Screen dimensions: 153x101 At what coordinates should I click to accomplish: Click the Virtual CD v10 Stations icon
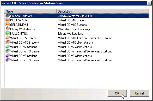coord(8,42)
